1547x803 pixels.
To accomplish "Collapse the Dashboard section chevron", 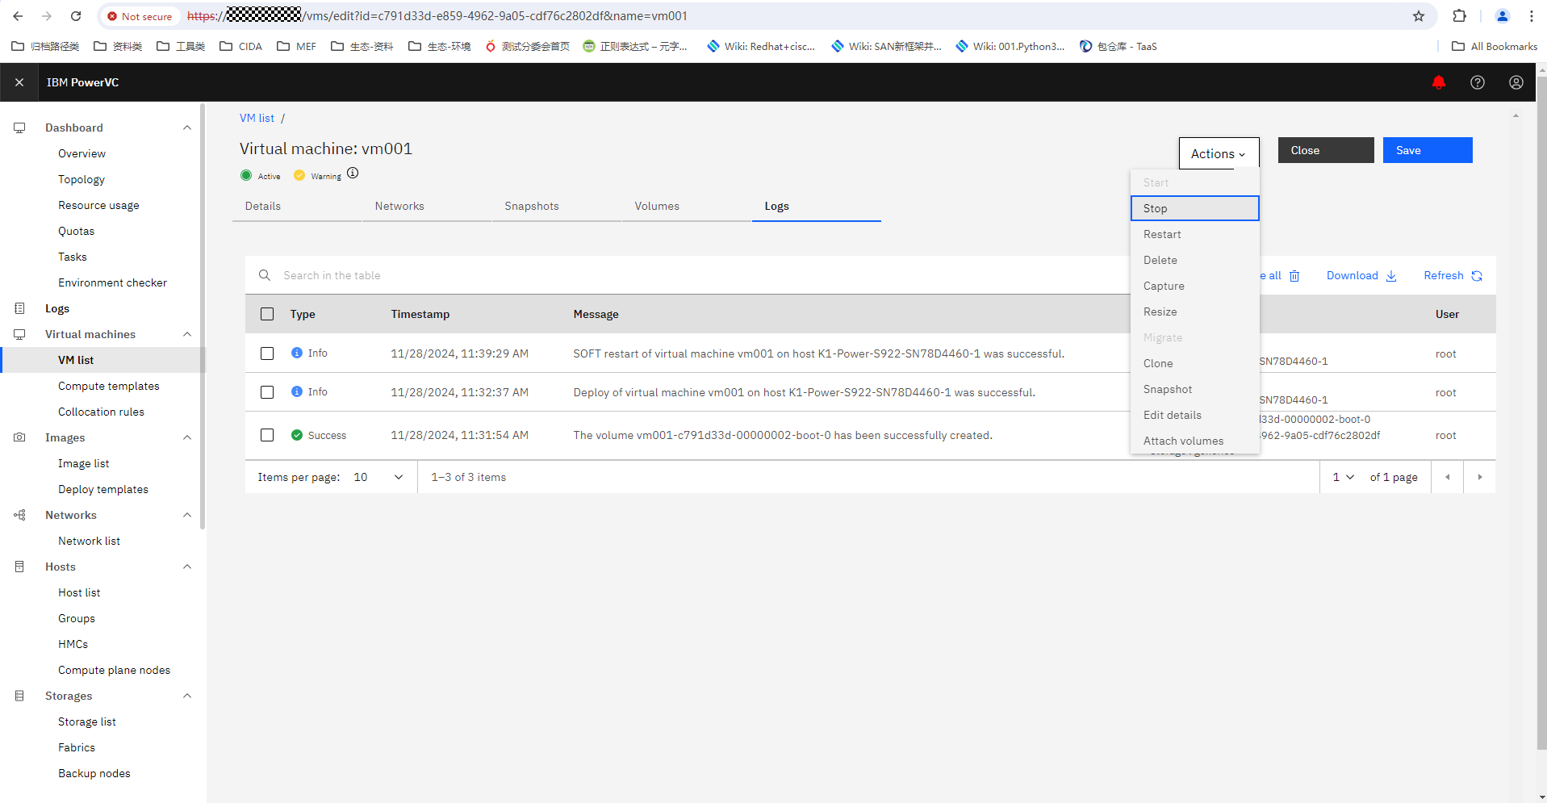I will click(x=187, y=128).
